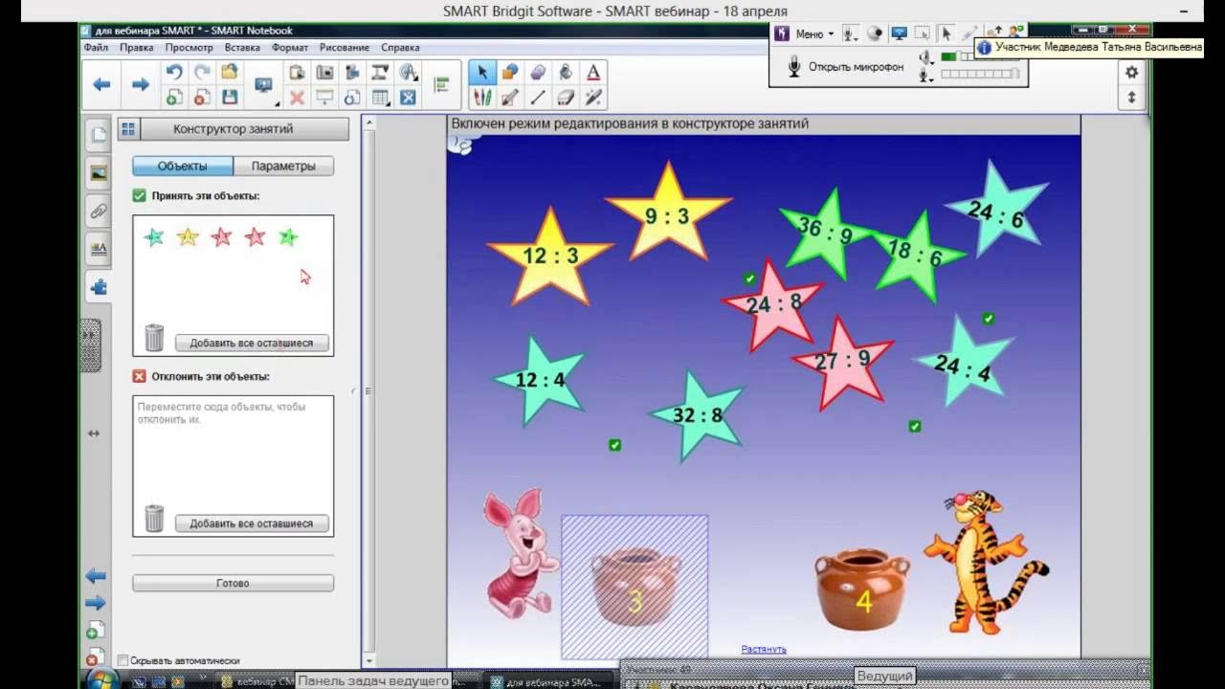Open the table insert tool
The width and height of the screenshot is (1225, 689).
[380, 97]
